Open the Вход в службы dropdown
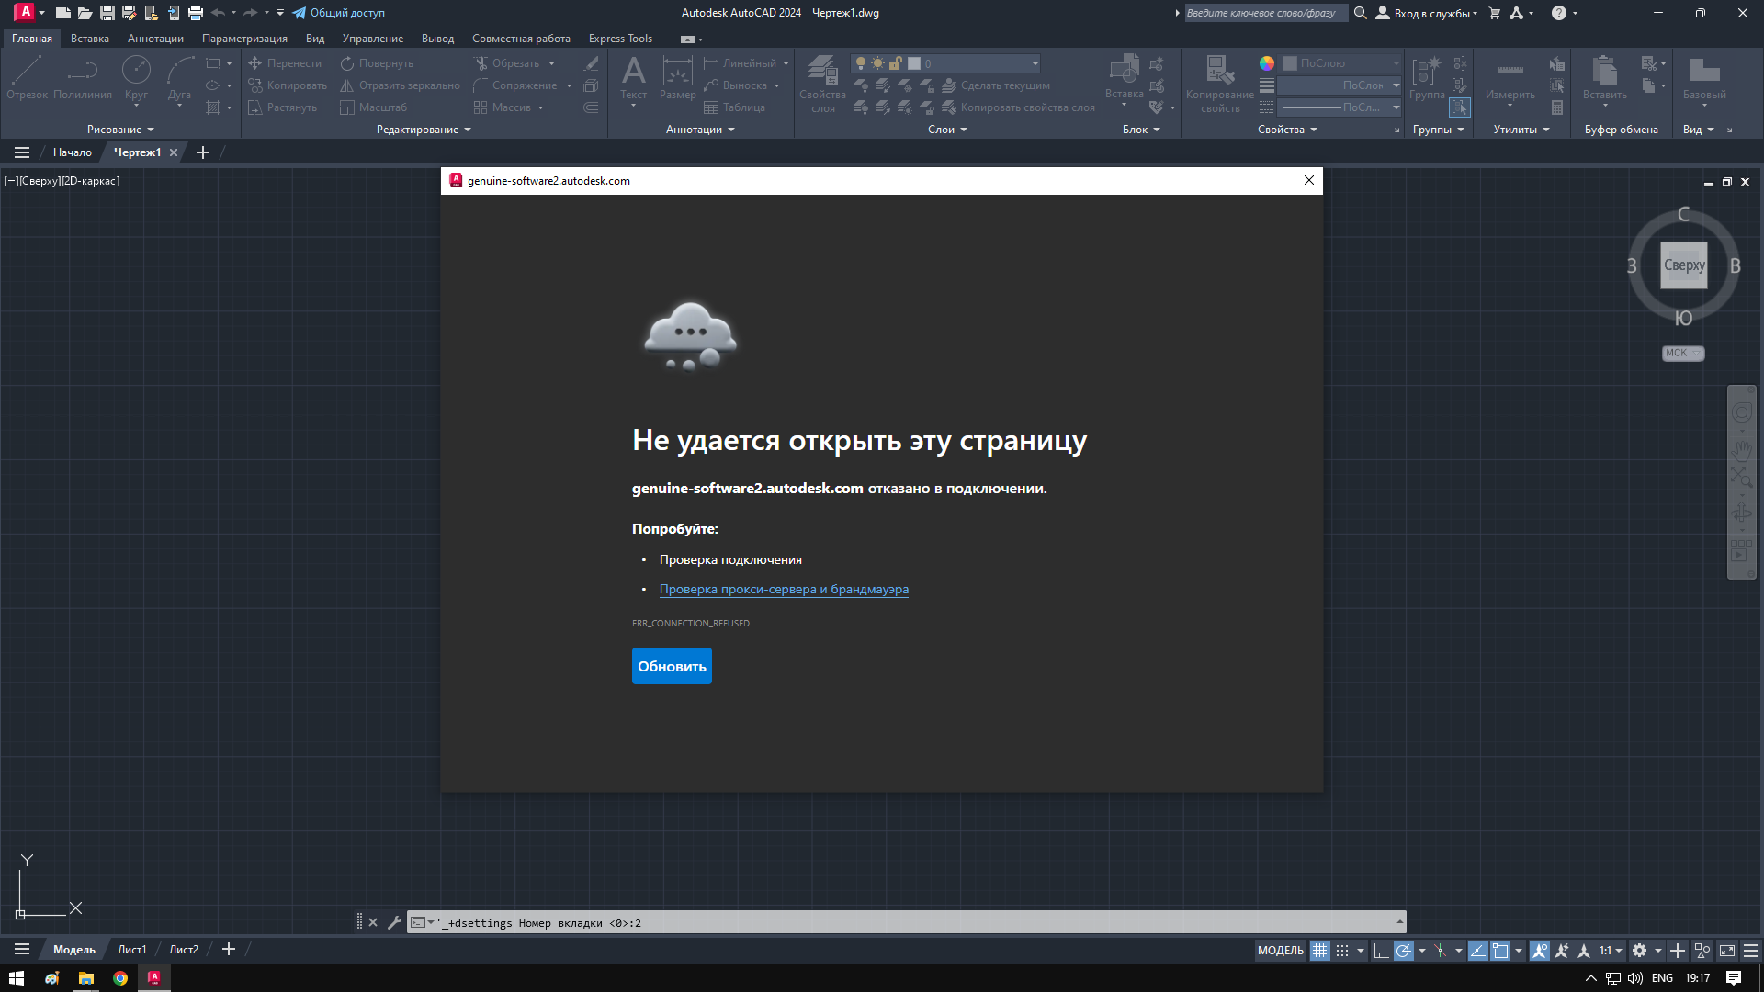The image size is (1764, 992). [x=1426, y=13]
